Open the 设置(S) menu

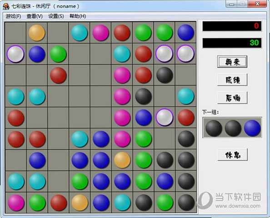click(56, 16)
